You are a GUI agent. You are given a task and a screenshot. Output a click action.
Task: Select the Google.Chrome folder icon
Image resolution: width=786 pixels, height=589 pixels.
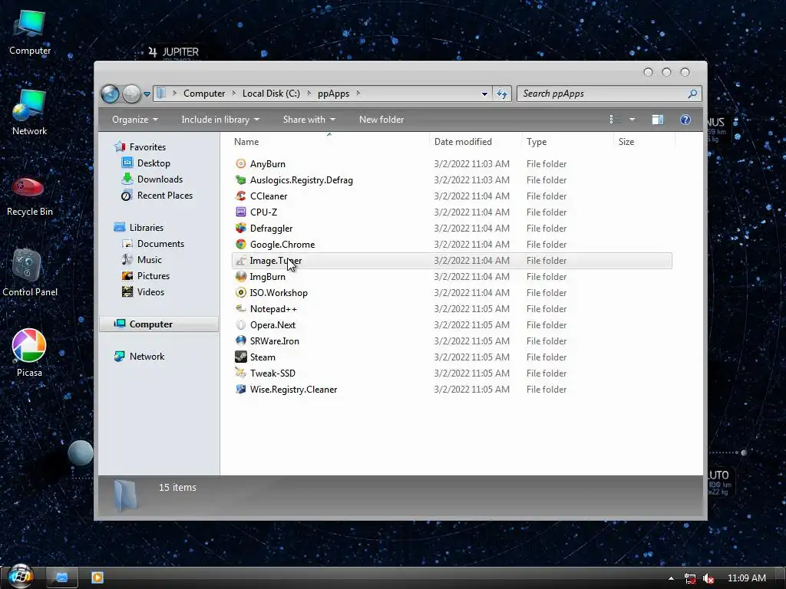[240, 244]
